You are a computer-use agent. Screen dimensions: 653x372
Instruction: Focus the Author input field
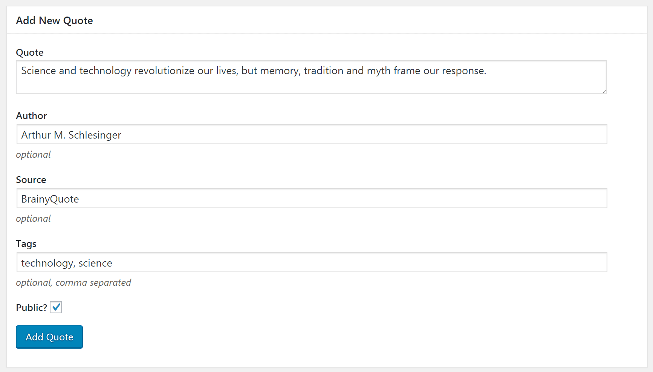[312, 134]
